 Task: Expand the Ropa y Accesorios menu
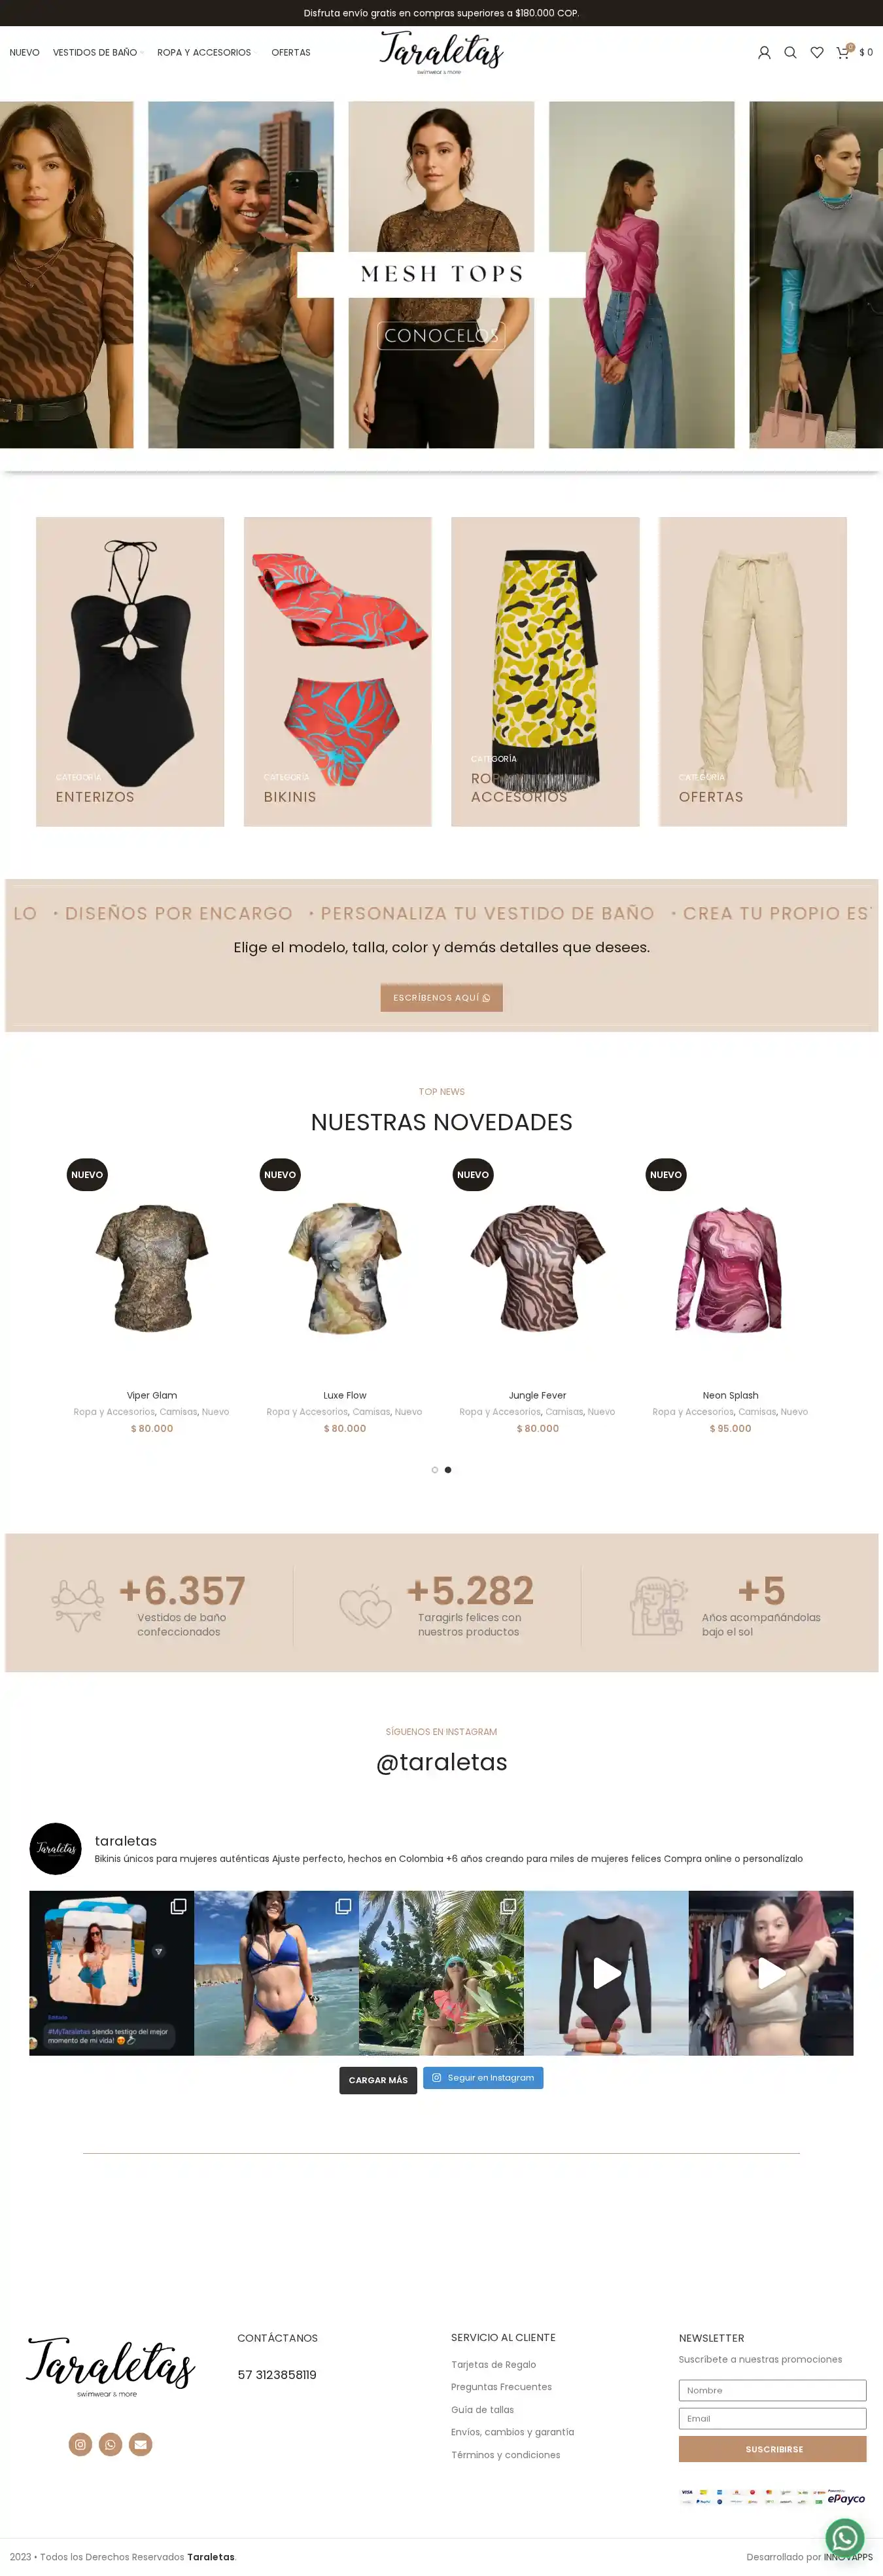click(x=207, y=53)
